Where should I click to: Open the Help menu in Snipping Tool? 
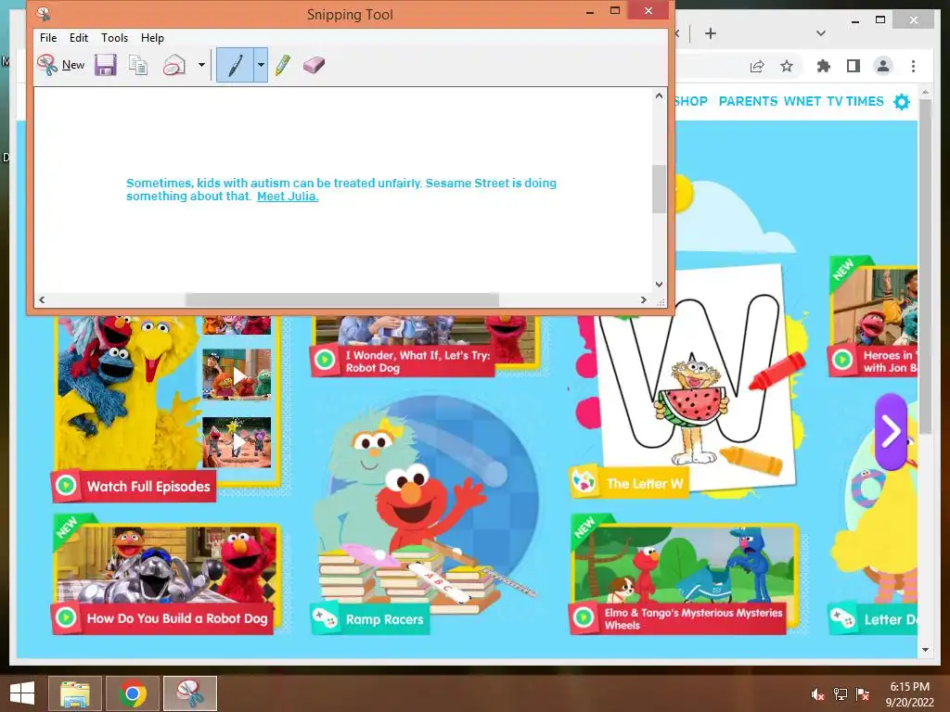point(153,37)
